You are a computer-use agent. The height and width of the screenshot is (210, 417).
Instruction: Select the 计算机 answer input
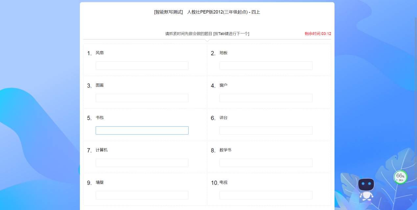pos(142,163)
